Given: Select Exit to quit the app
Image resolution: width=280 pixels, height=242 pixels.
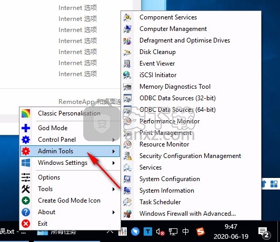Looking at the screenshot, I should coord(70,224).
